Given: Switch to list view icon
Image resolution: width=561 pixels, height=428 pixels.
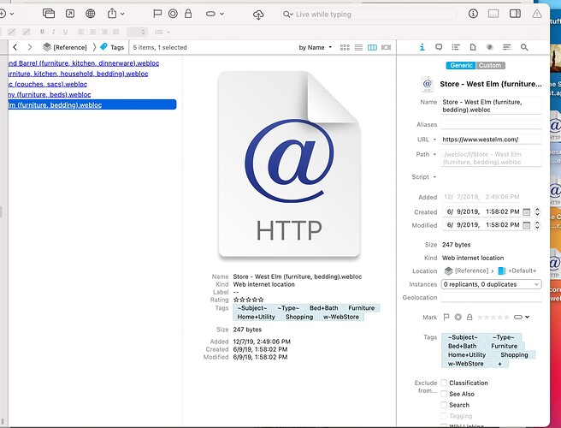Looking at the screenshot, I should tap(358, 47).
